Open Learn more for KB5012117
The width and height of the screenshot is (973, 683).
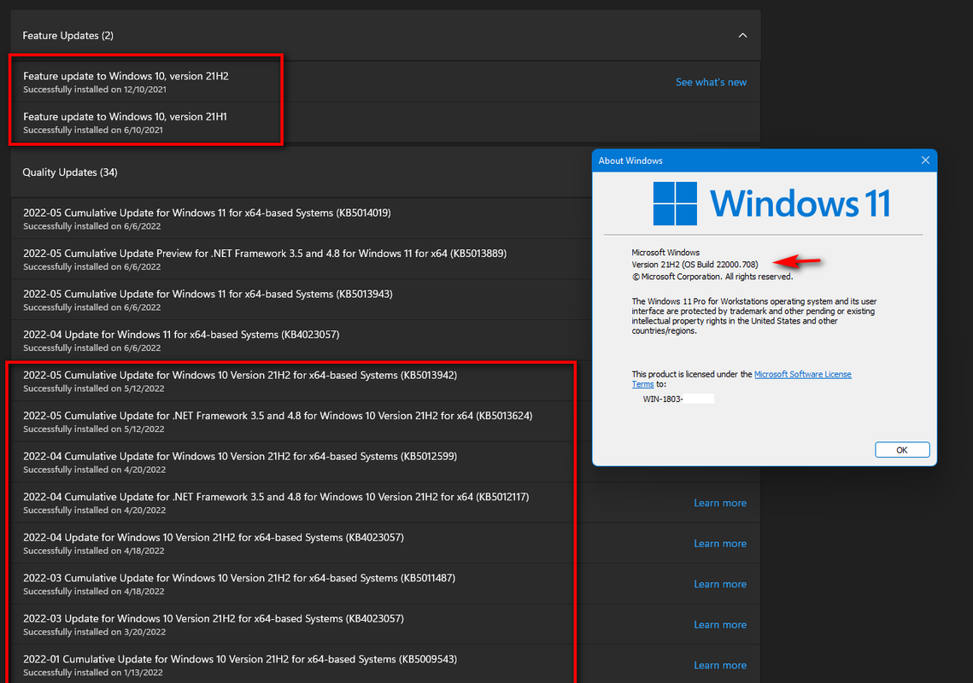click(720, 503)
